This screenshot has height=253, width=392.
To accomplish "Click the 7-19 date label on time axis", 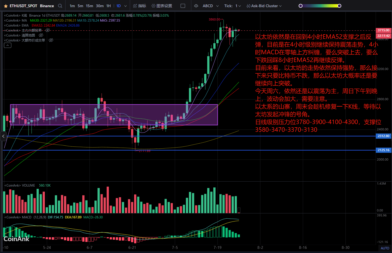I will point(217,247).
